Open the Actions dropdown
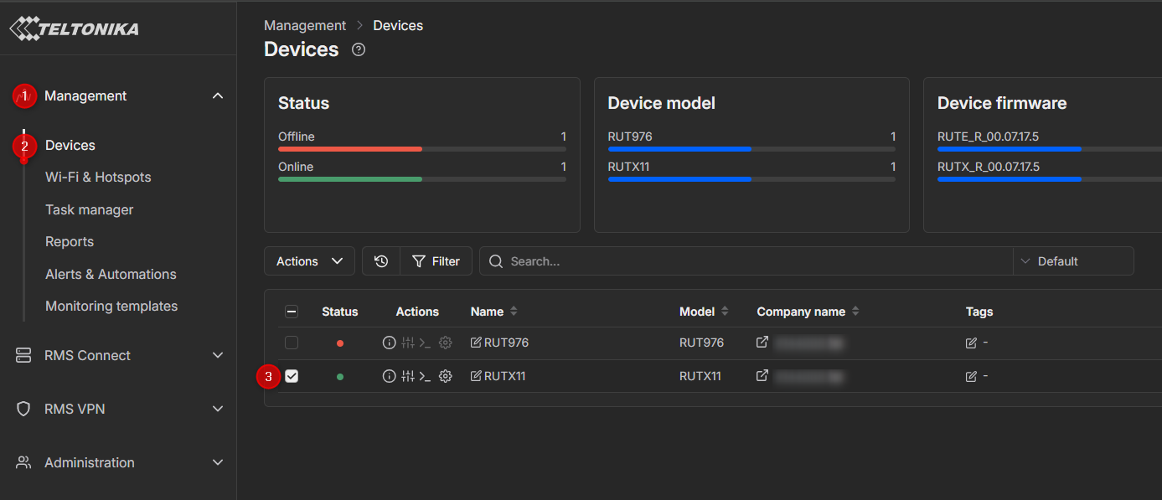Screen dimensions: 1162x500 [x=309, y=261]
